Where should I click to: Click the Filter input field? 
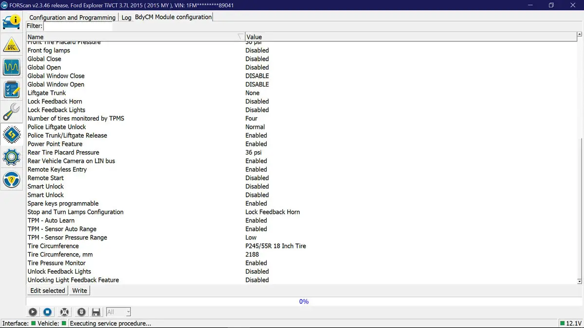pyautogui.click(x=78, y=26)
